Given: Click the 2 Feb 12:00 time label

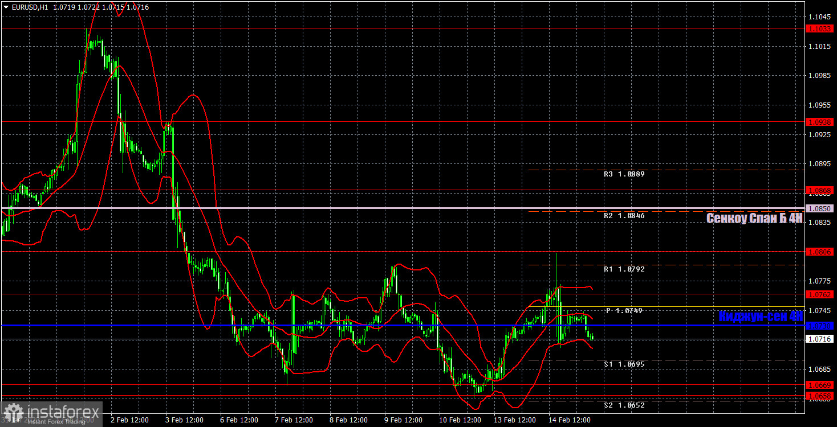Looking at the screenshot, I should point(129,420).
